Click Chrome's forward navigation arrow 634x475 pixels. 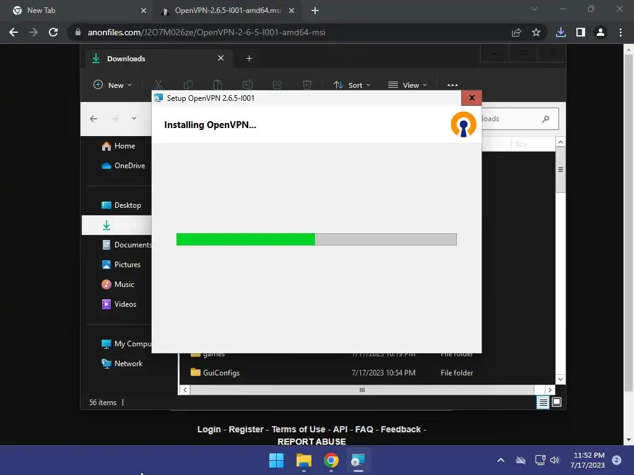click(x=33, y=32)
